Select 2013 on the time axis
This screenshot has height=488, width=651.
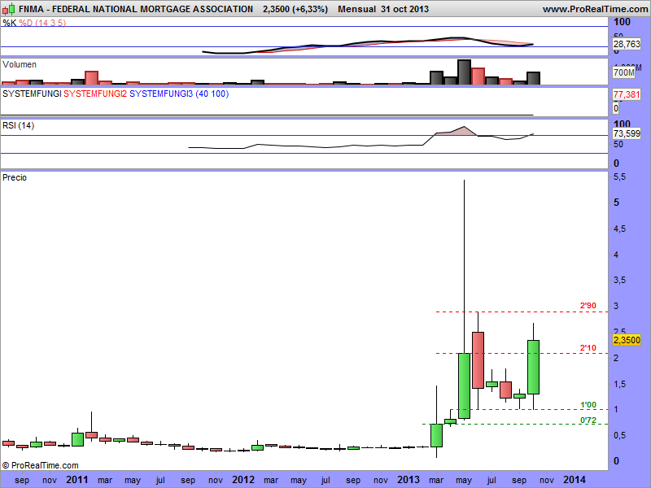pos(409,480)
